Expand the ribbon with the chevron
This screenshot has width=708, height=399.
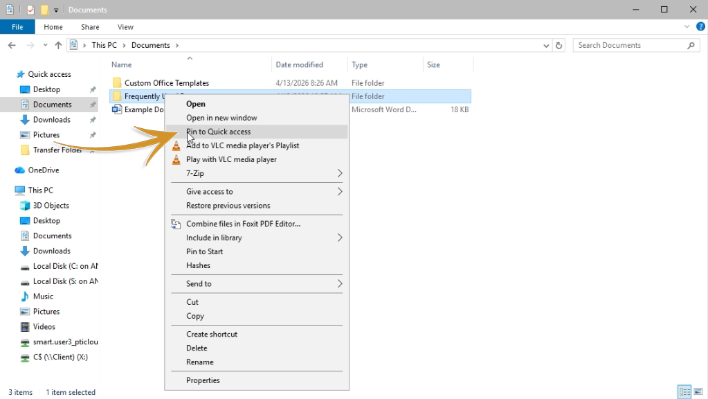(687, 26)
